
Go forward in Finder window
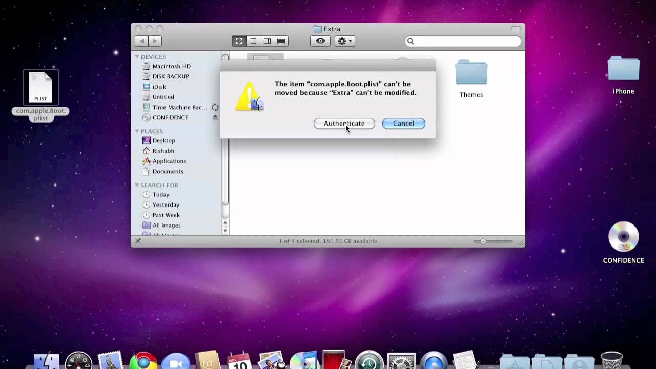tap(155, 41)
